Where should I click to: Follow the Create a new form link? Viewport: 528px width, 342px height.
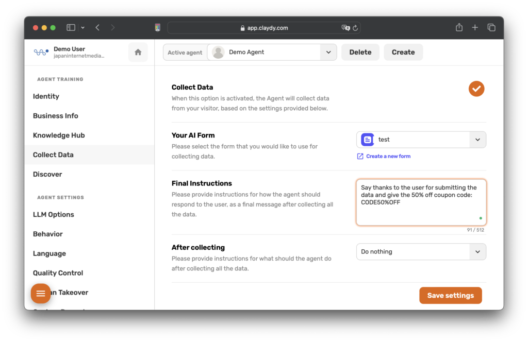pos(388,156)
